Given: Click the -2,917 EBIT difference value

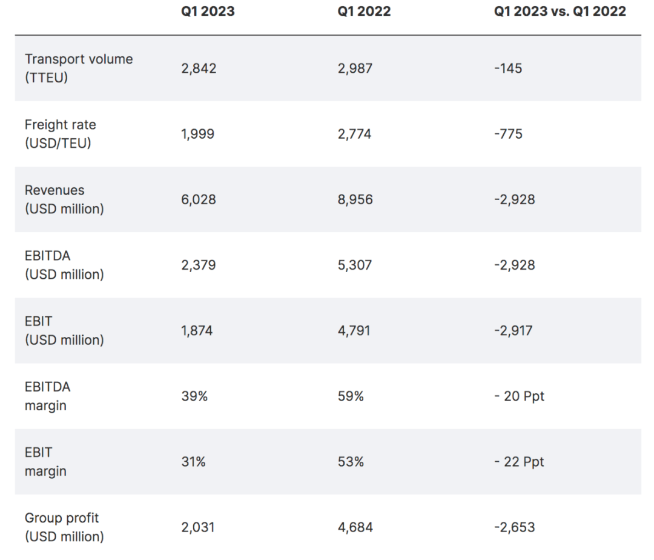Looking at the screenshot, I should click(x=514, y=330).
